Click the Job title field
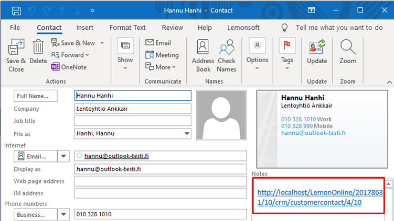Screen dimensions: 394x221 133,121
